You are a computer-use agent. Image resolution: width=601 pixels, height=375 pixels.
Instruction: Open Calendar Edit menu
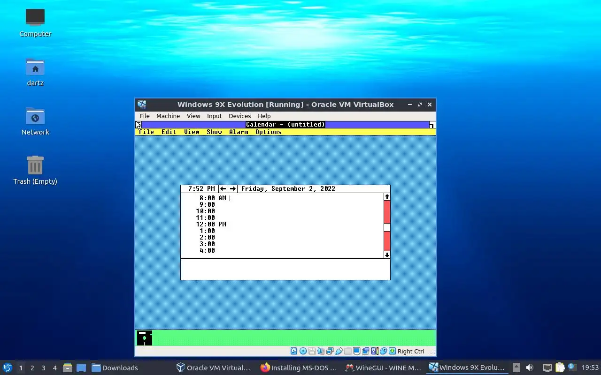click(169, 132)
